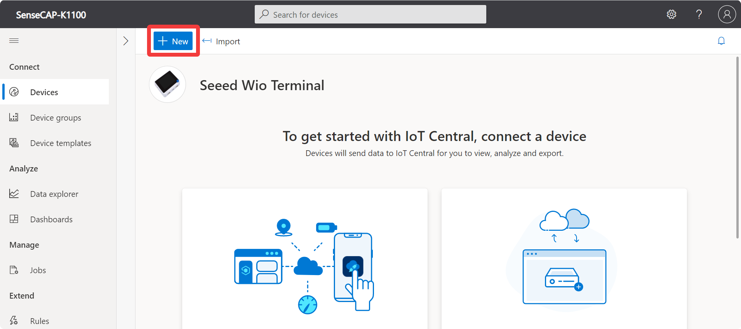Create a new device with New button
The height and width of the screenshot is (329, 741).
(x=173, y=41)
